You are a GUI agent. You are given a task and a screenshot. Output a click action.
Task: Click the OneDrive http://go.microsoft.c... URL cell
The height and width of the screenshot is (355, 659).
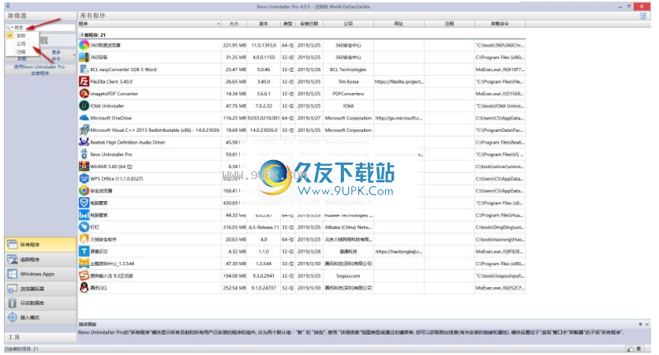[399, 118]
